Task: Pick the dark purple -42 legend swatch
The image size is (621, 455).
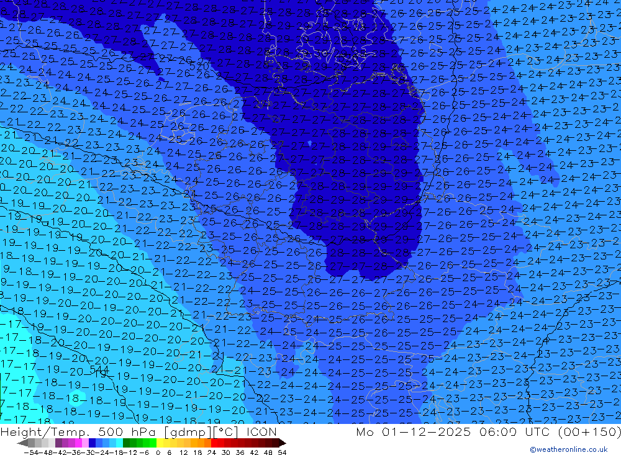Action: click(x=58, y=443)
